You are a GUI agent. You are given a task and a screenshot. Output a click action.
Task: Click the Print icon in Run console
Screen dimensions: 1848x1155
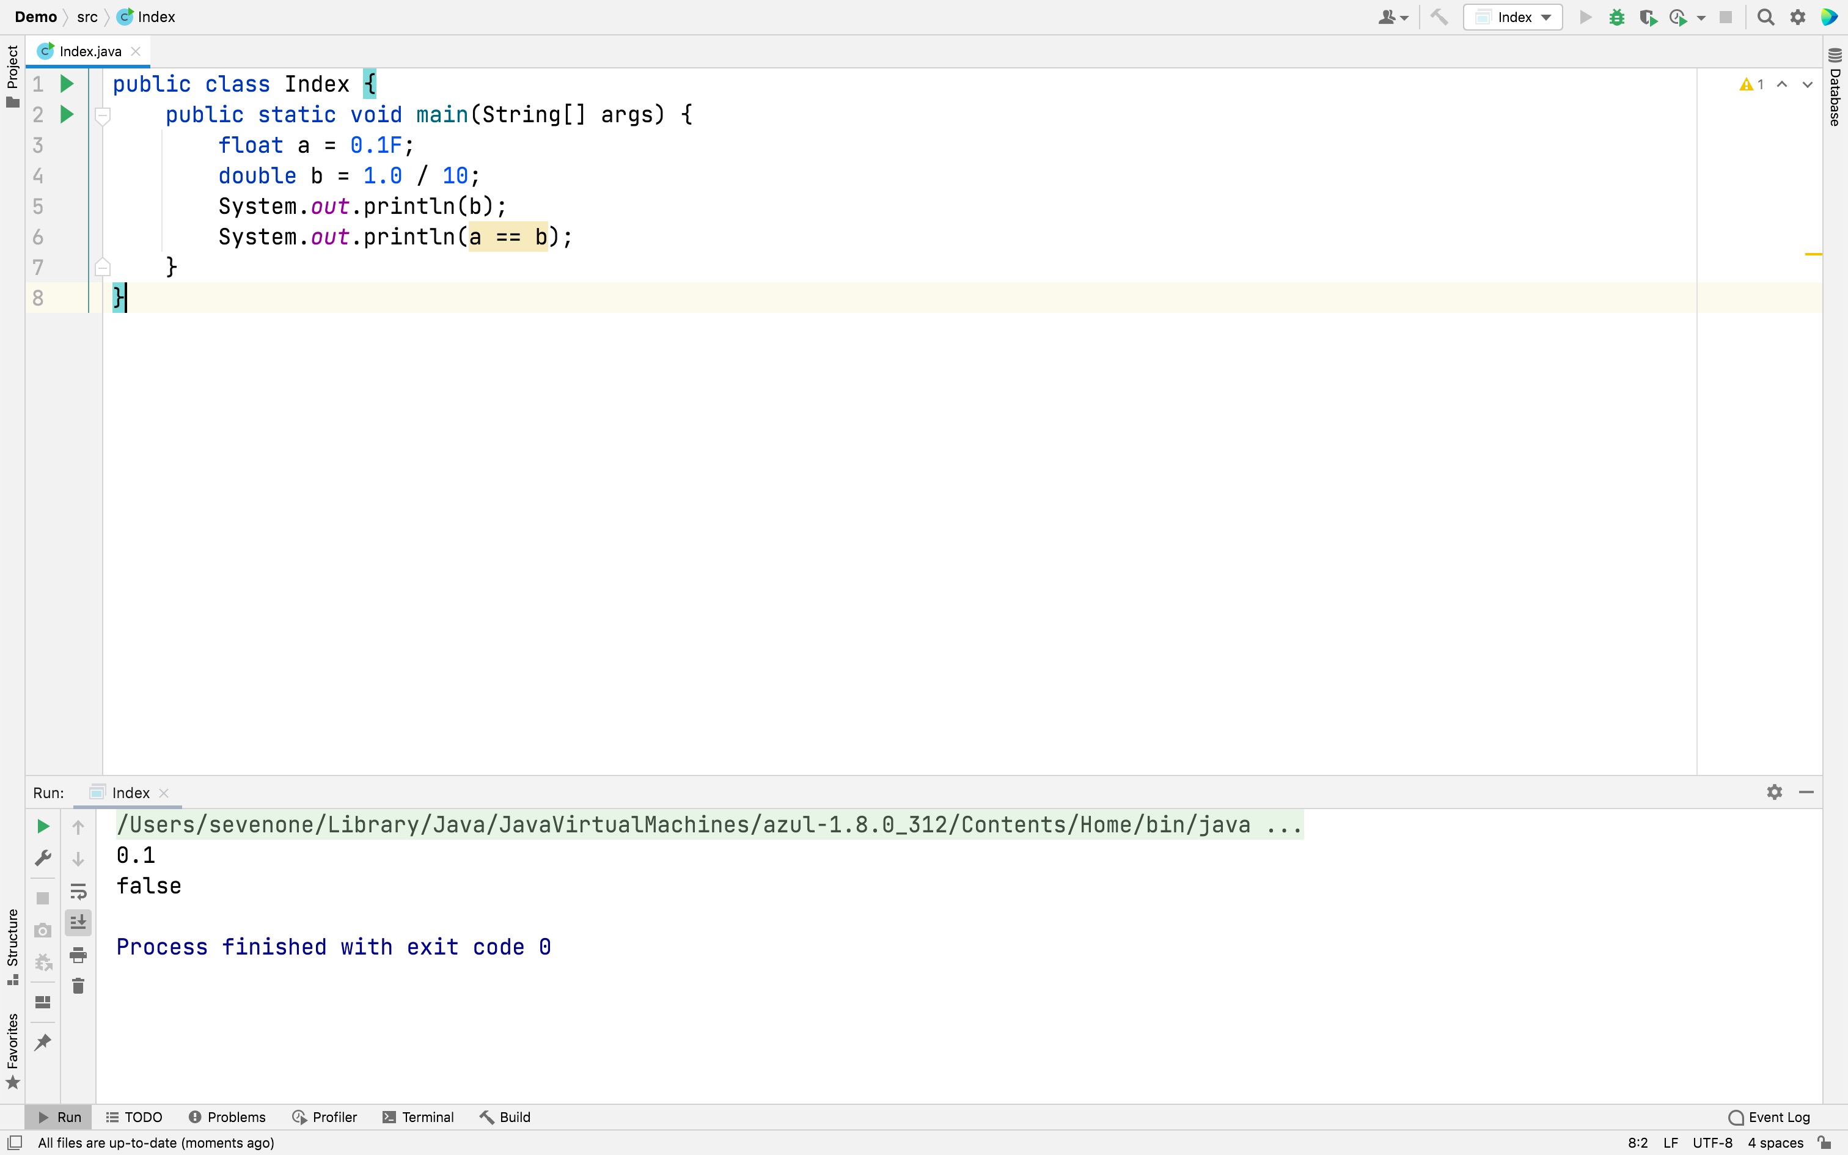[78, 955]
